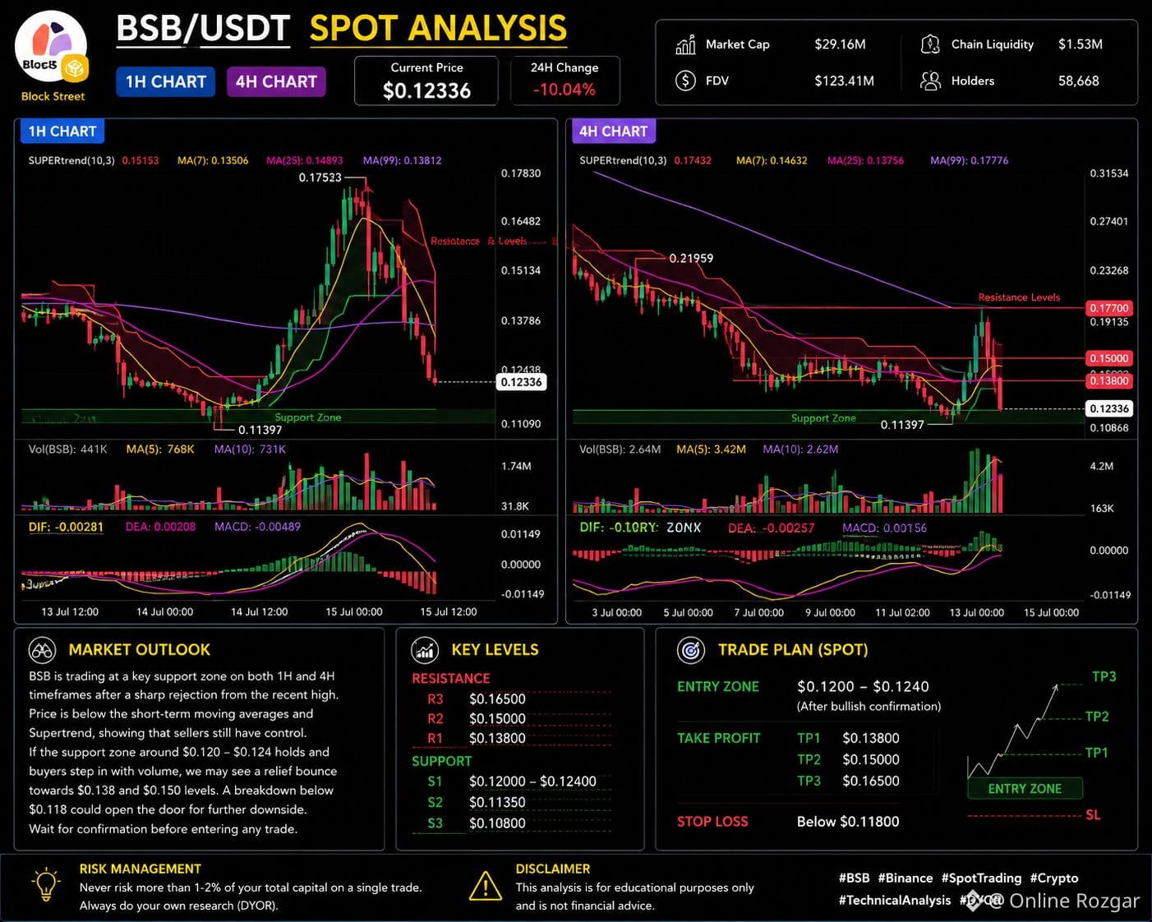The image size is (1152, 922).
Task: Click the Chain Liquidity icon
Action: 930,44
